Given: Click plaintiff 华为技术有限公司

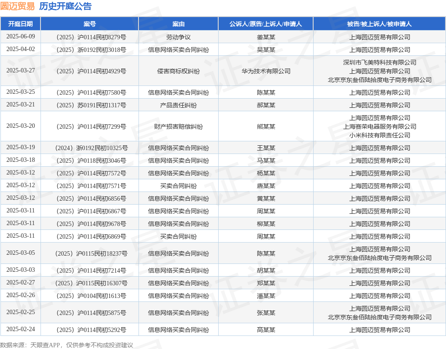Looking at the screenshot, I should 266,71.
